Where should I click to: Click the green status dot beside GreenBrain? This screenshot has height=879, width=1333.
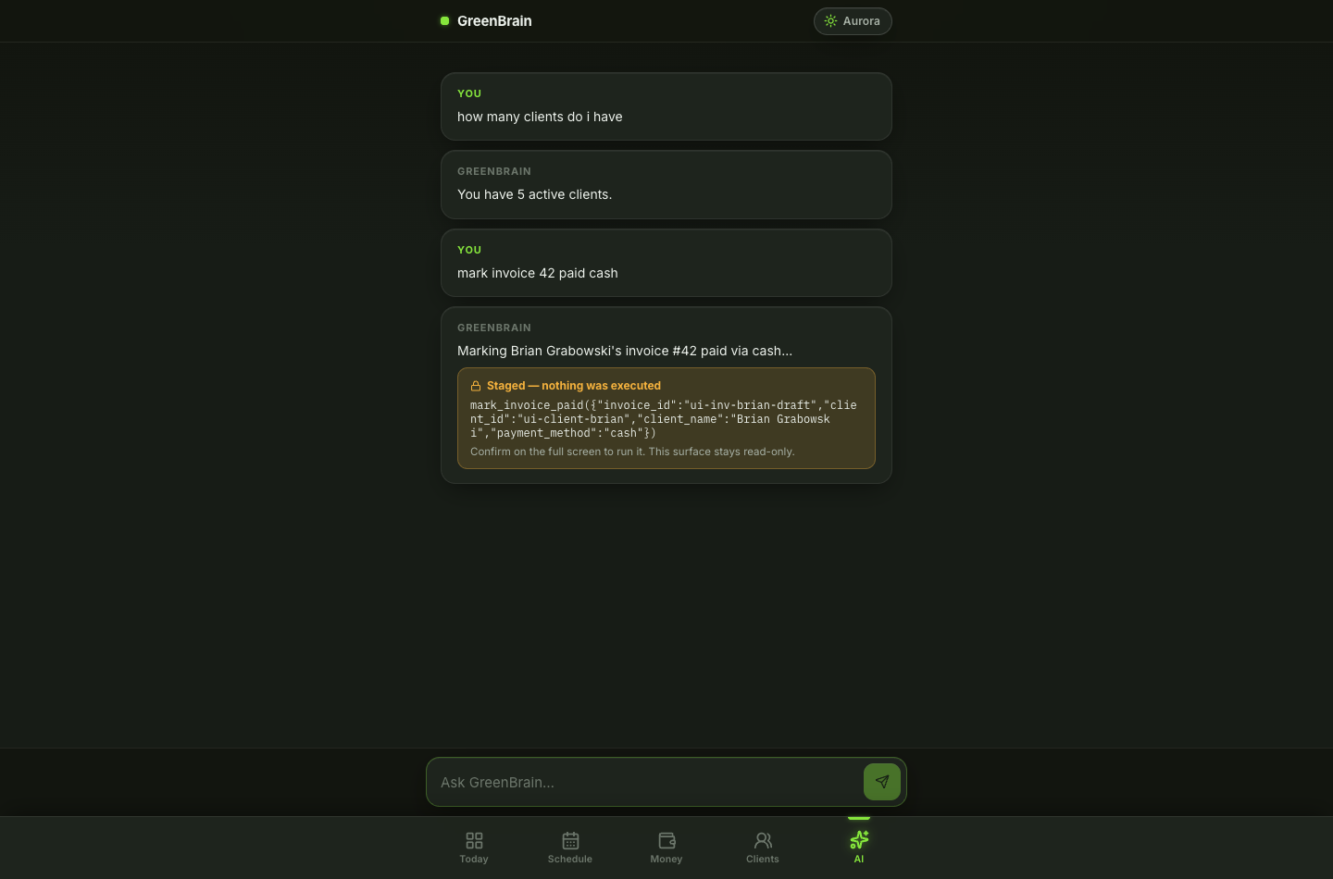click(x=445, y=21)
